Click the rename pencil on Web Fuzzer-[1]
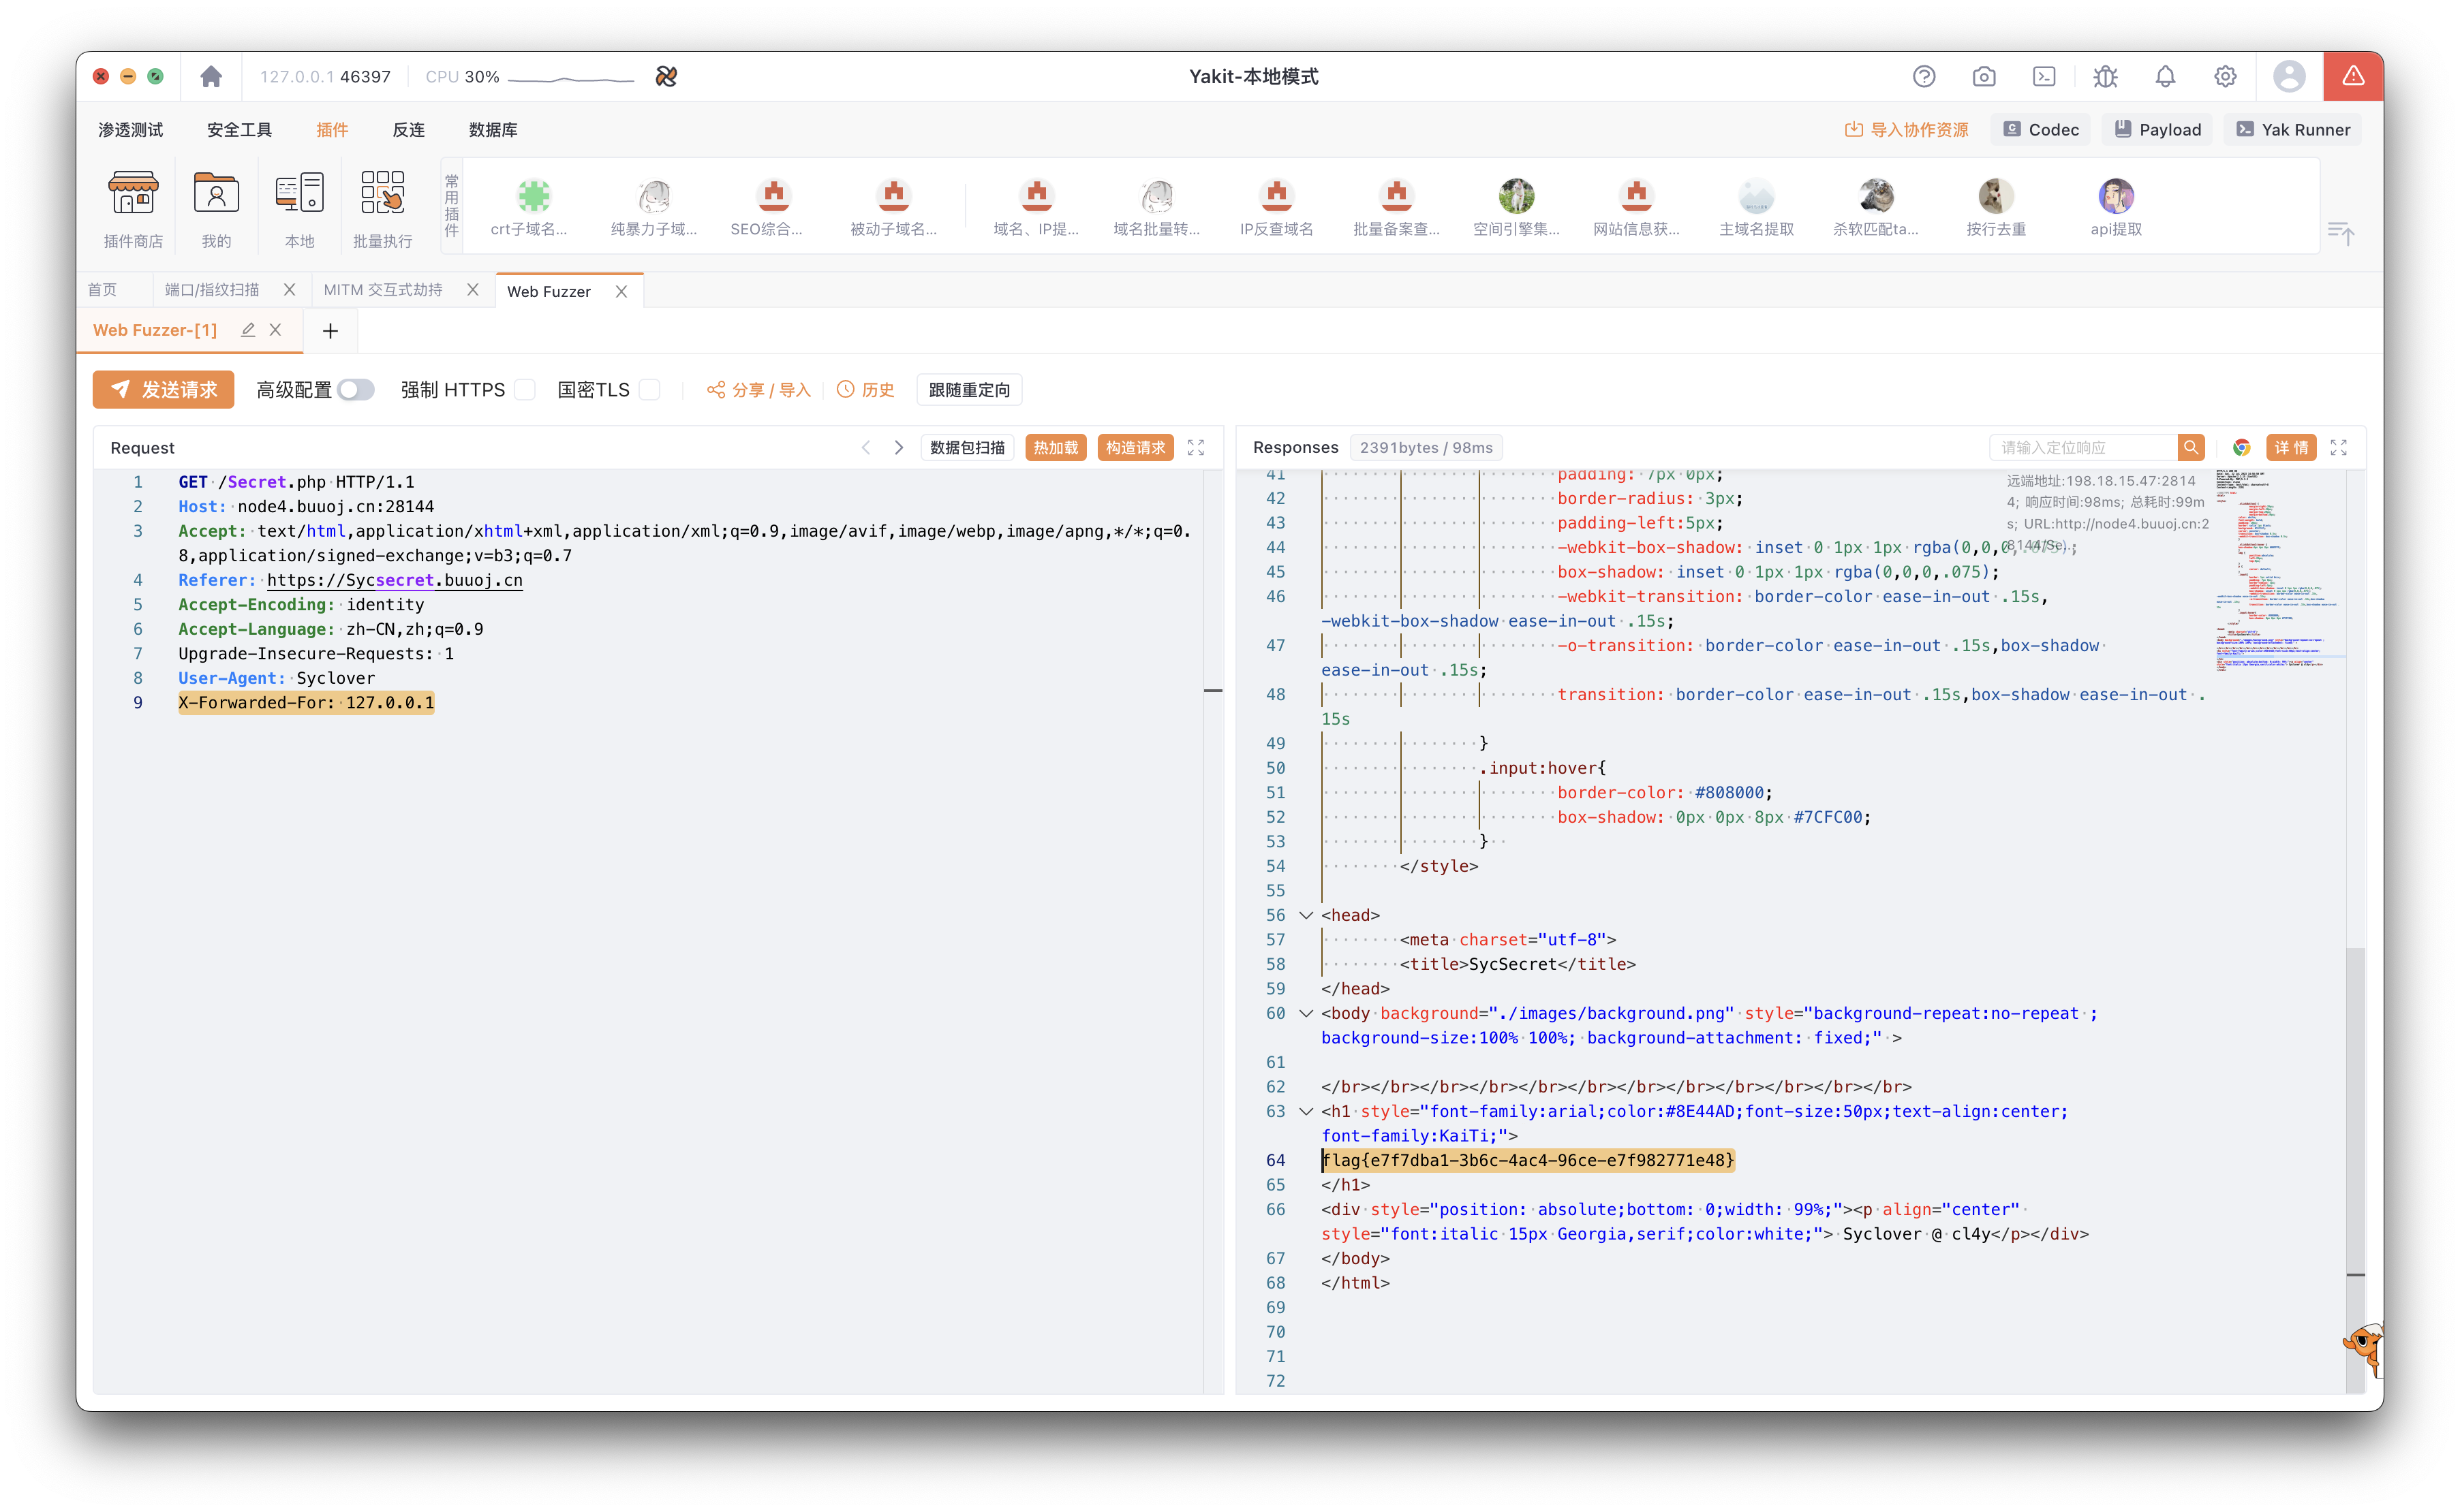The height and width of the screenshot is (1512, 2460). (x=248, y=330)
